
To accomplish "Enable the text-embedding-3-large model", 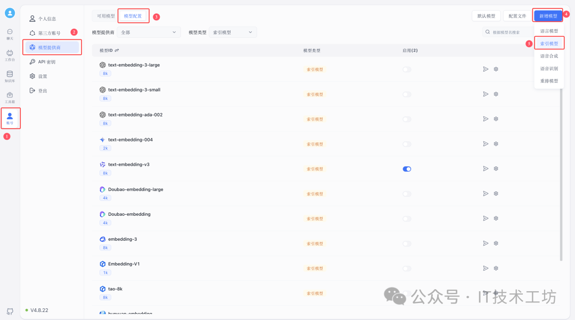I will tap(407, 69).
